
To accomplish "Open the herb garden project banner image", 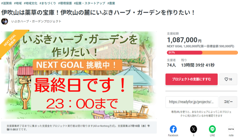I will click(79, 75).
